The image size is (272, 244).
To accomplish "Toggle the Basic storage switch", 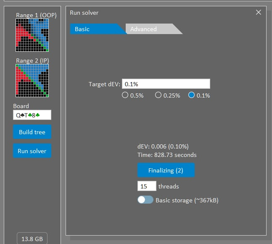I will tap(145, 200).
